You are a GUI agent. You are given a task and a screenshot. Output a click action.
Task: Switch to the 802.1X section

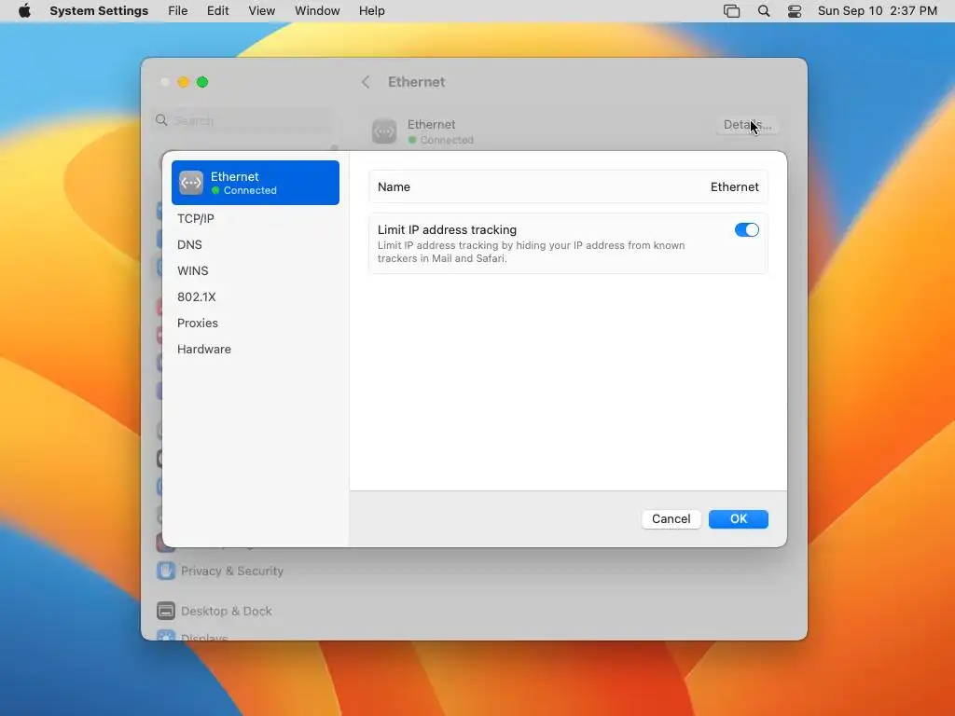[196, 297]
